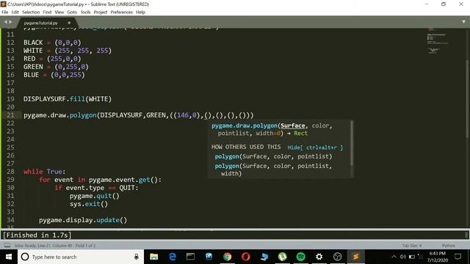Click on the BLUE = (0,0,255) line

pos(54,75)
